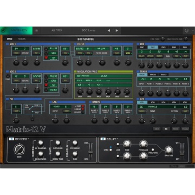Click the LFO TRIANGLE wave display
The image size is (195, 195).
pos(153,107)
